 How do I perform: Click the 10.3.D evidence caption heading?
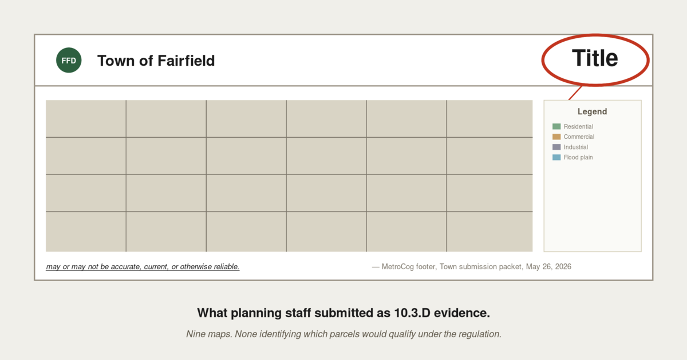tap(343, 313)
